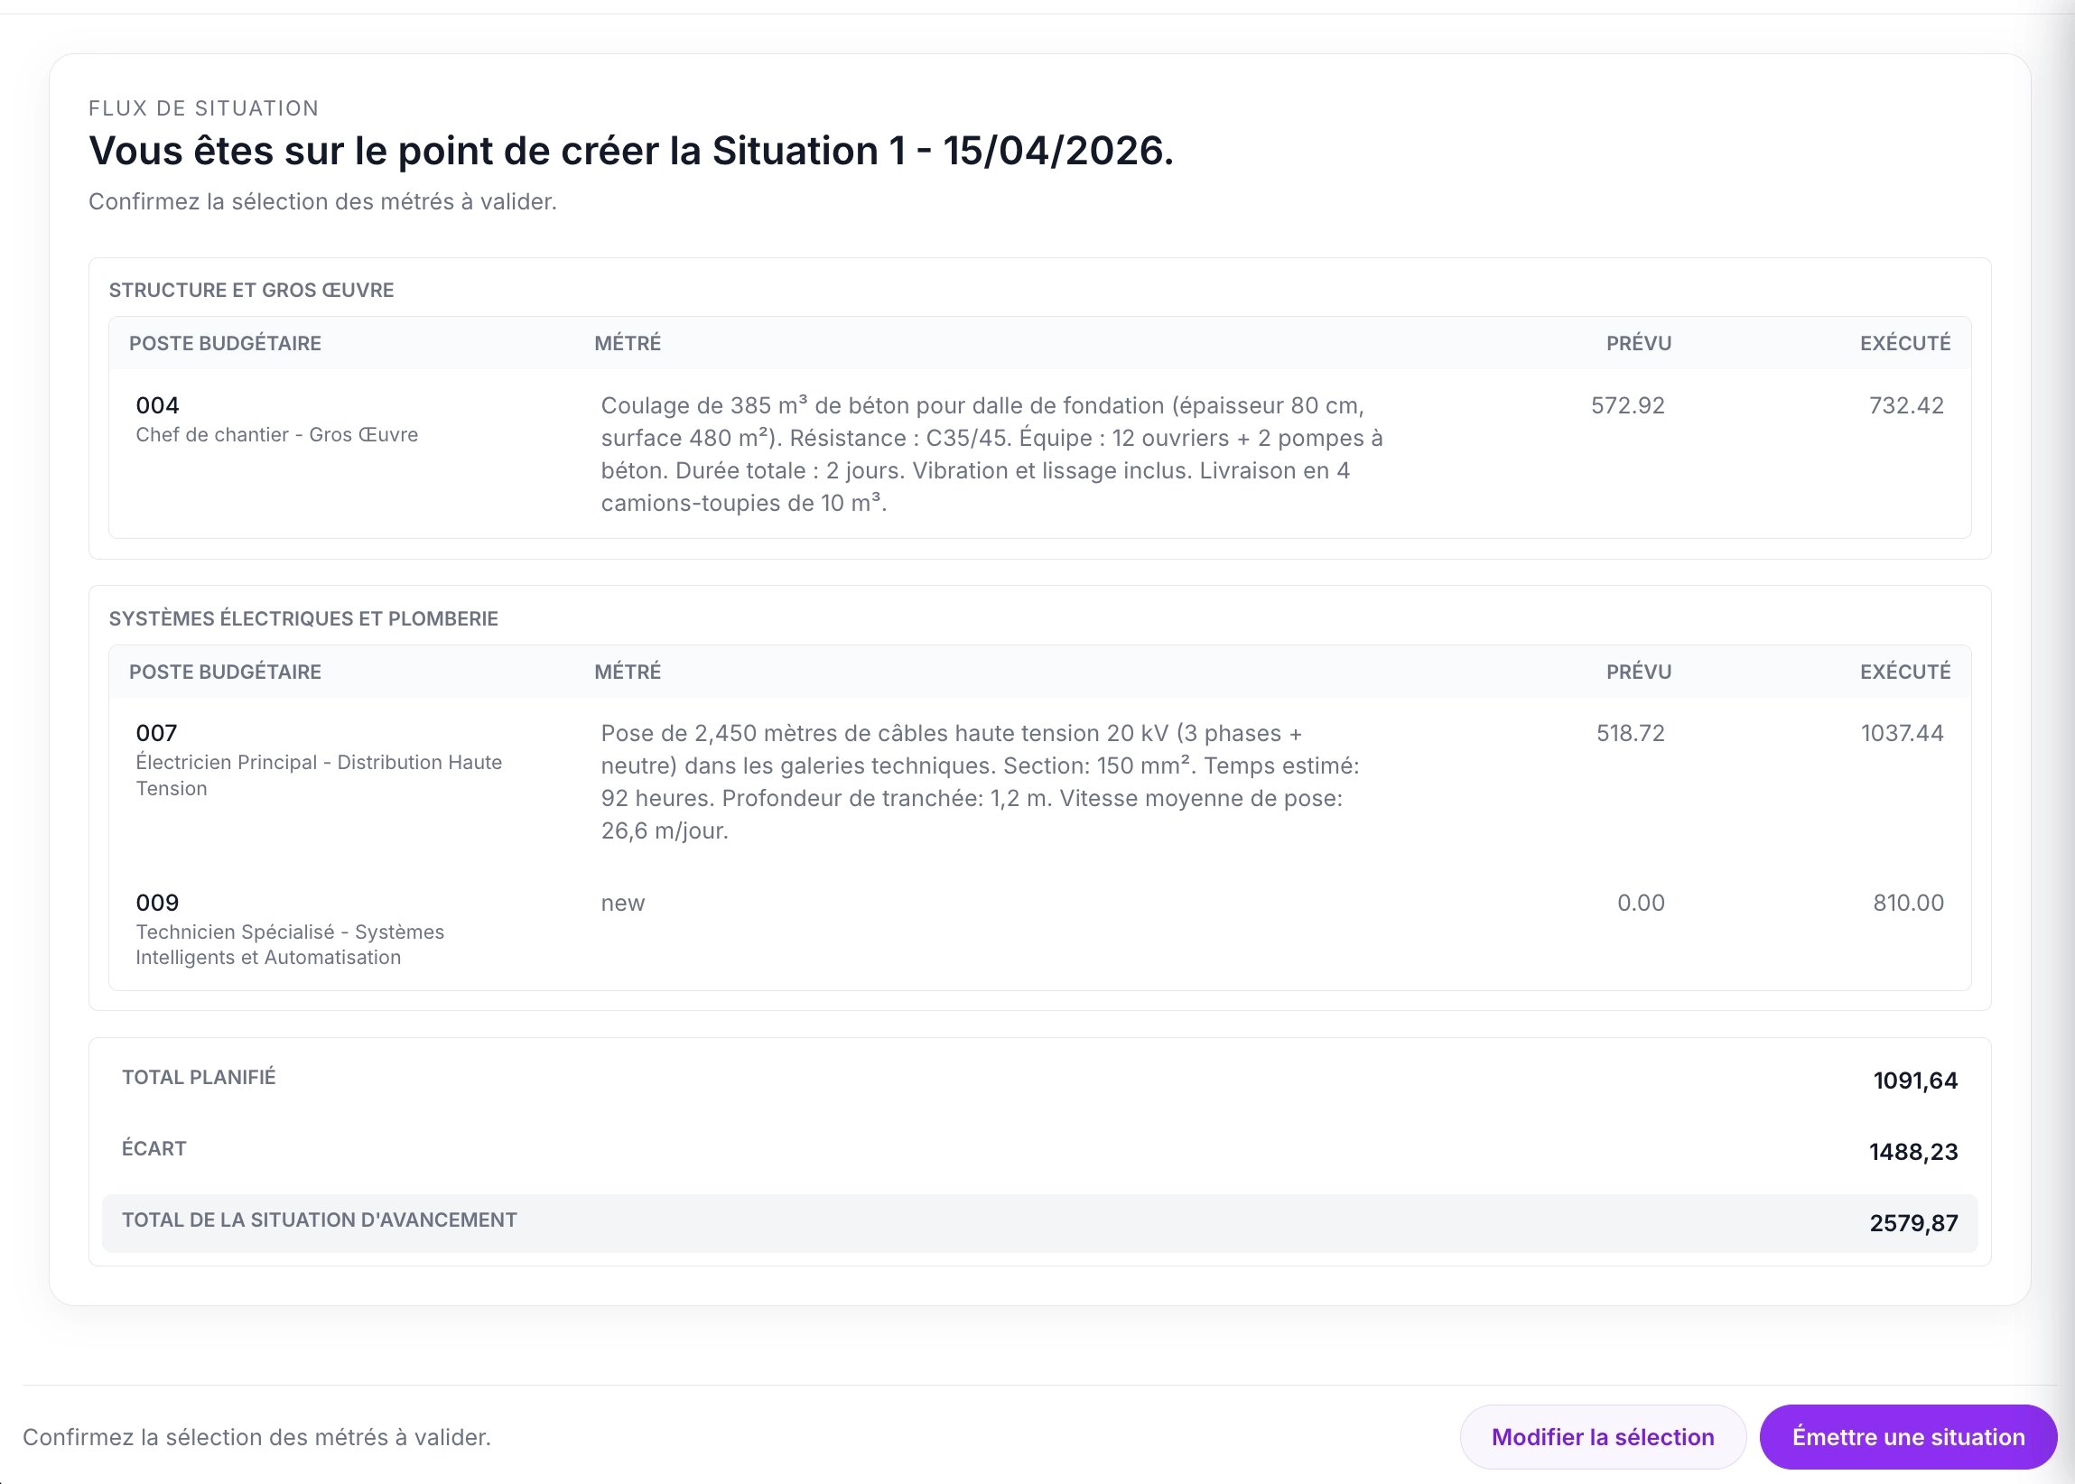The height and width of the screenshot is (1484, 2075).
Task: Click the PRÉVU column header
Action: 1637,343
